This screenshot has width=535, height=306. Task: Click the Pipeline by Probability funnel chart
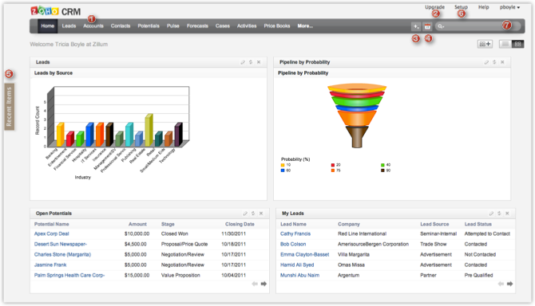[x=357, y=116]
